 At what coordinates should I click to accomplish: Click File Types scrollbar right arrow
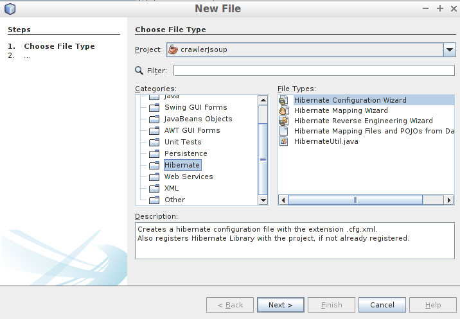(449, 200)
